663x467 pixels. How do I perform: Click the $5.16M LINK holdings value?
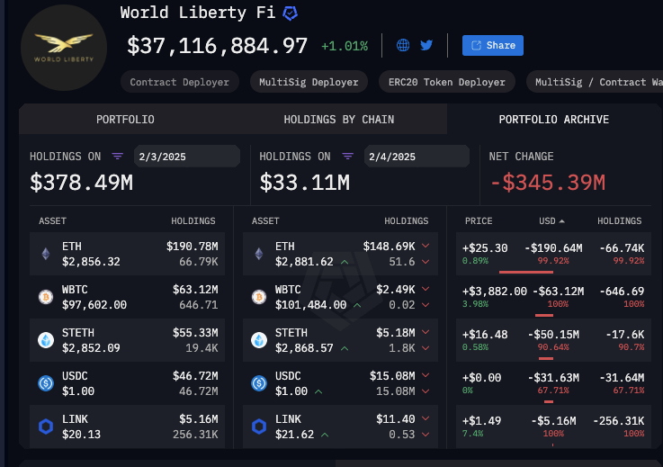(x=199, y=418)
